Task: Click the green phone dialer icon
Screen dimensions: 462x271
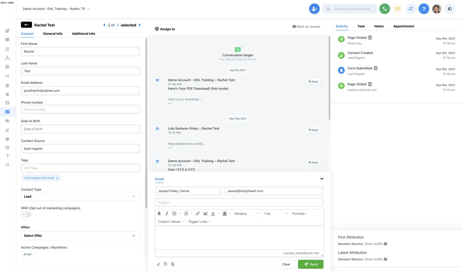Action: click(384, 9)
